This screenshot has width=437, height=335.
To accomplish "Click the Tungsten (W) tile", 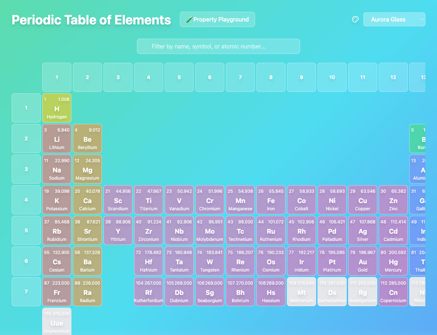I will click(210, 261).
